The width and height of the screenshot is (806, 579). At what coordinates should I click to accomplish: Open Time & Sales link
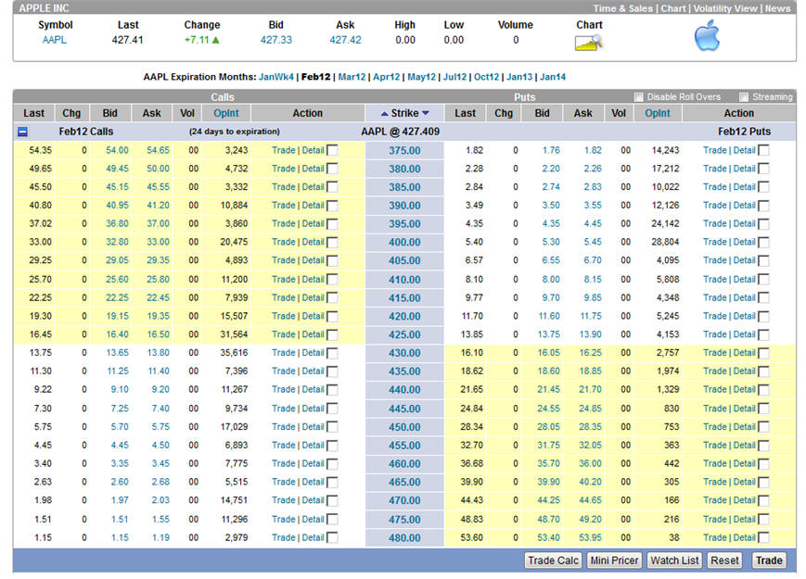pos(623,8)
